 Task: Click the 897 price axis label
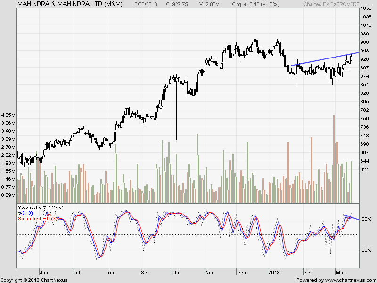coord(364,68)
